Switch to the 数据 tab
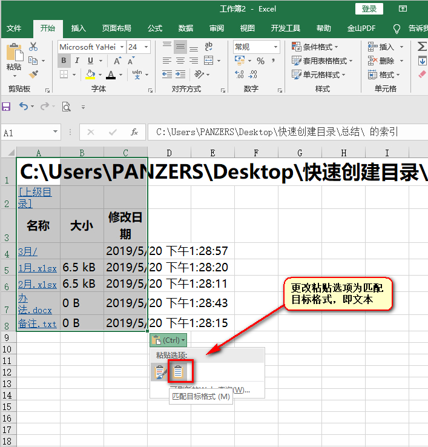 pyautogui.click(x=186, y=28)
